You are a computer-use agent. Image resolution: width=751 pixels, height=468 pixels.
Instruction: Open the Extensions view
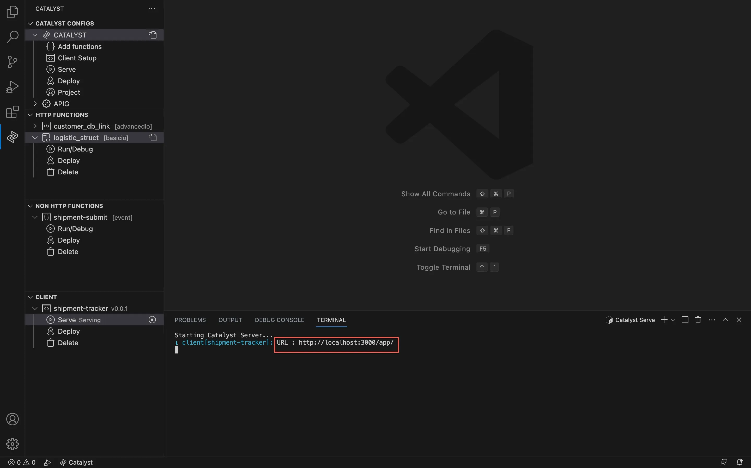(13, 112)
